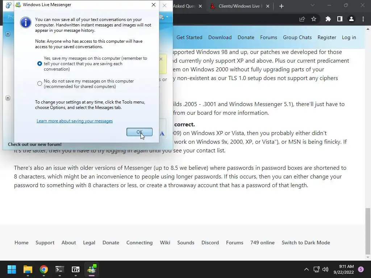Close the Windows Live Messenger dialog

(x=154, y=5)
